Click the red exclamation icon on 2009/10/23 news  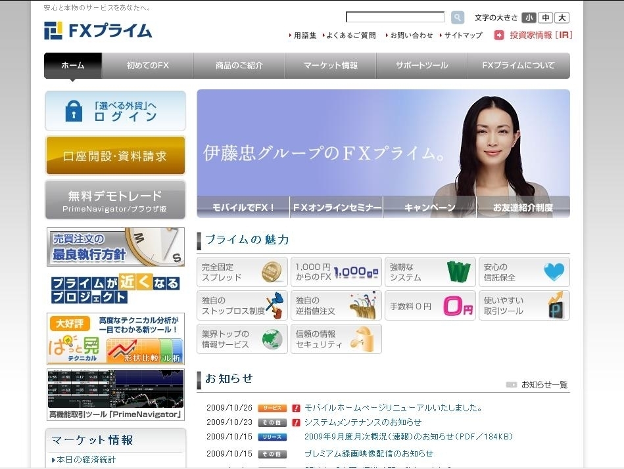(296, 422)
